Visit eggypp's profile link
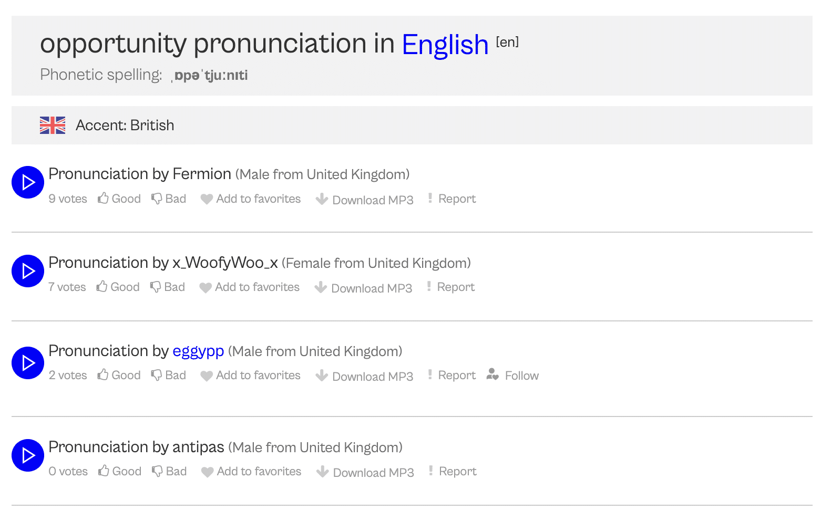Viewport: 821px width, 521px height. click(x=198, y=351)
